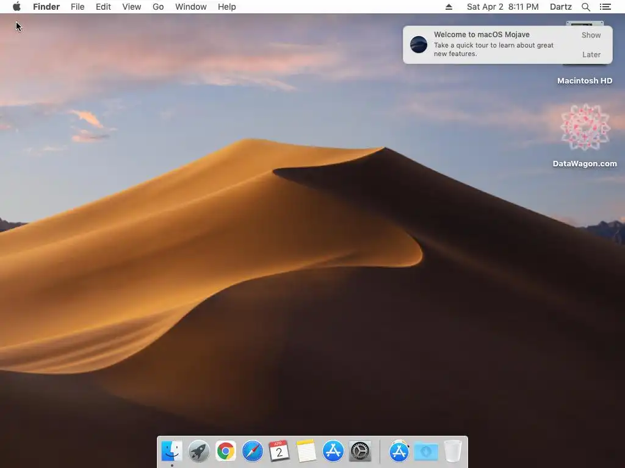Viewport: 625px width, 468px height.
Task: Open the Apple menu
Action: click(16, 7)
